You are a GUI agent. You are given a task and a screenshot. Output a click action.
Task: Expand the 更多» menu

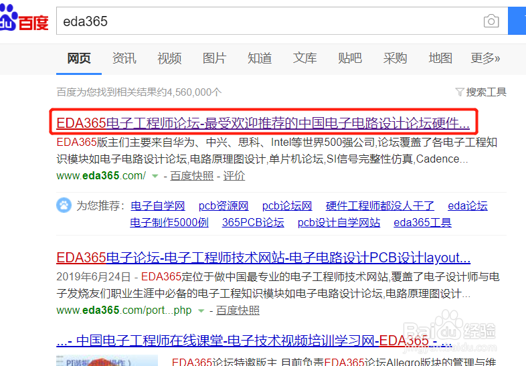coord(485,58)
